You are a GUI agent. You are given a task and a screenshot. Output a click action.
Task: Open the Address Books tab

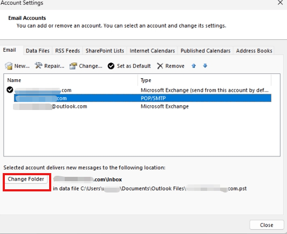point(254,51)
